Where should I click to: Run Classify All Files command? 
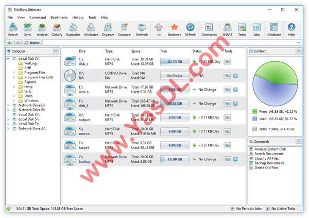click(264, 158)
